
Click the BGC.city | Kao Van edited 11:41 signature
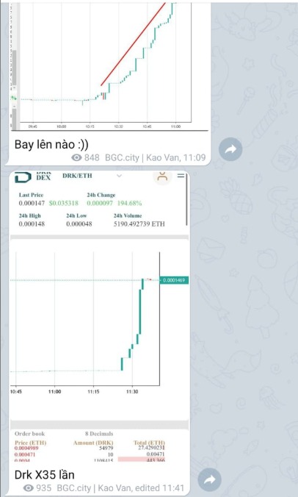pos(120,488)
